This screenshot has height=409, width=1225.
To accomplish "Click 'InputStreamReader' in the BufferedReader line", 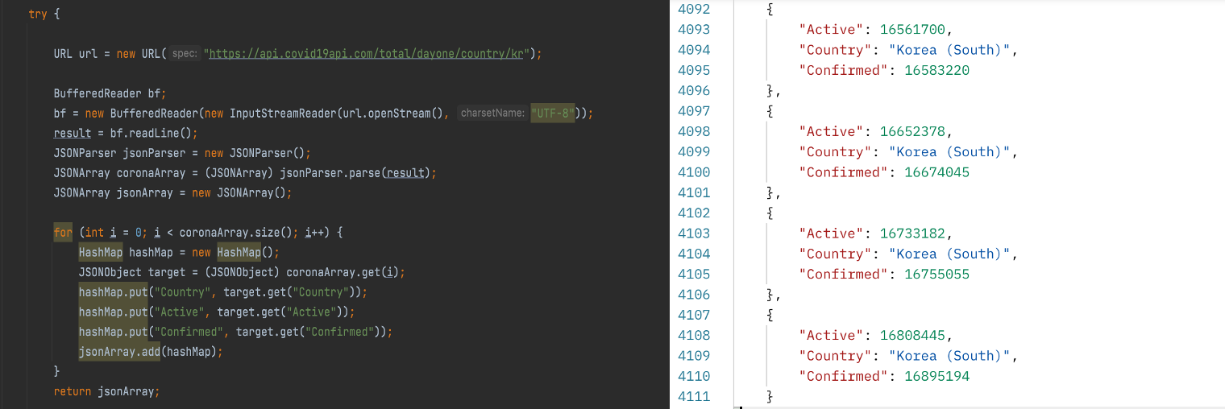I will (283, 114).
